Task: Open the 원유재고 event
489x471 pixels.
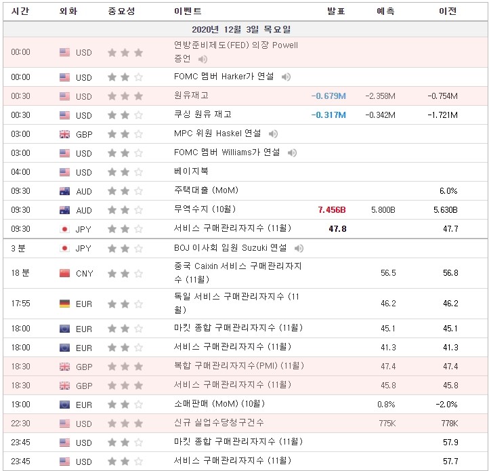Action: click(x=191, y=96)
